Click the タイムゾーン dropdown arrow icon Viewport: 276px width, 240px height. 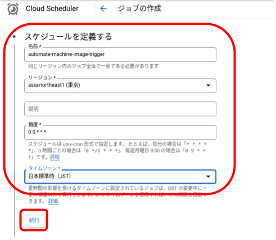coord(208,176)
